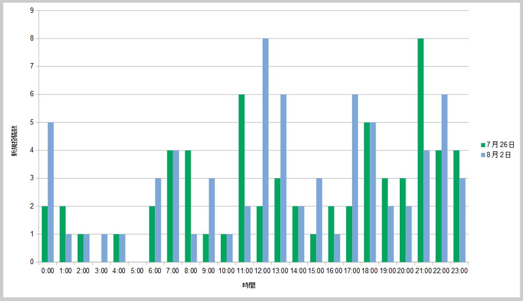The height and width of the screenshot is (301, 523).
Task: Select the blue bar at 3:00
Action: (104, 248)
